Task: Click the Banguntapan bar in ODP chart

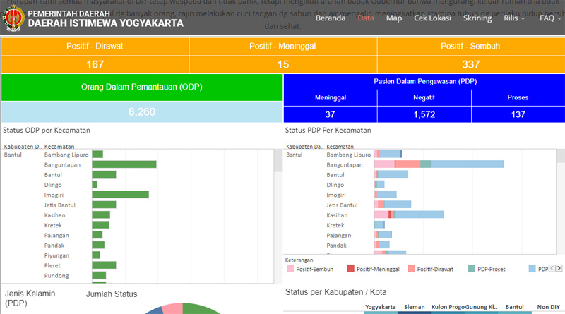Action: 124,164
